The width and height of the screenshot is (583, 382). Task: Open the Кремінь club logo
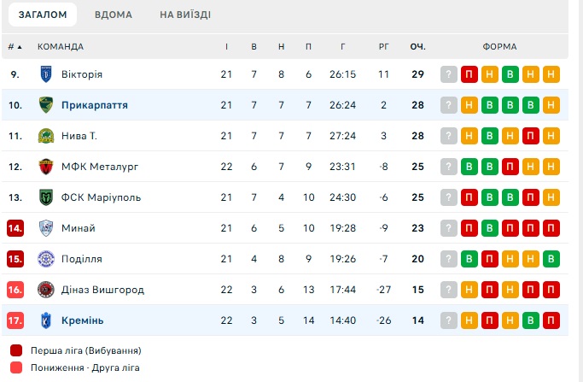pyautogui.click(x=46, y=320)
